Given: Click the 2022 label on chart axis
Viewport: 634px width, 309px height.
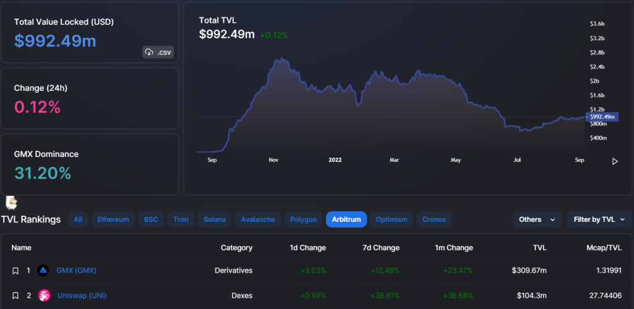Looking at the screenshot, I should (x=335, y=159).
